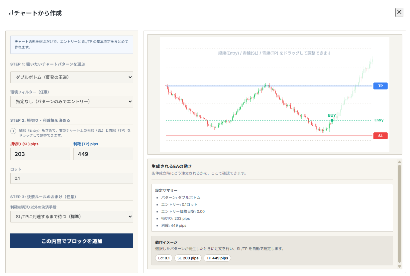This screenshot has width=410, height=276.
Task: Open the SL/TPに到達するまで待つ exit rule dropdown
Action: click(x=72, y=217)
